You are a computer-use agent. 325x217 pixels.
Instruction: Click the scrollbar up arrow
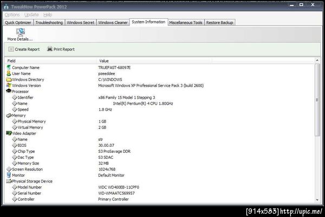[317, 60]
